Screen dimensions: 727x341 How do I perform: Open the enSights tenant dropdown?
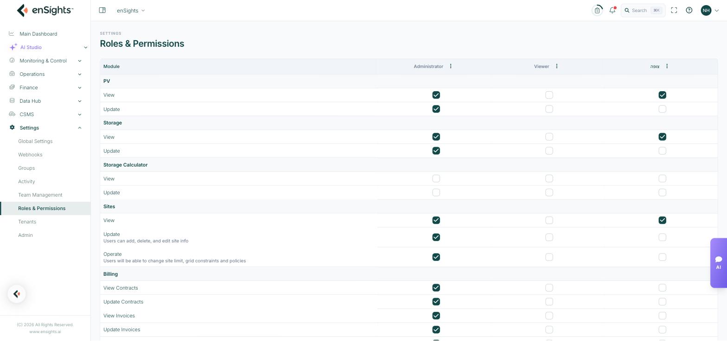pyautogui.click(x=131, y=10)
